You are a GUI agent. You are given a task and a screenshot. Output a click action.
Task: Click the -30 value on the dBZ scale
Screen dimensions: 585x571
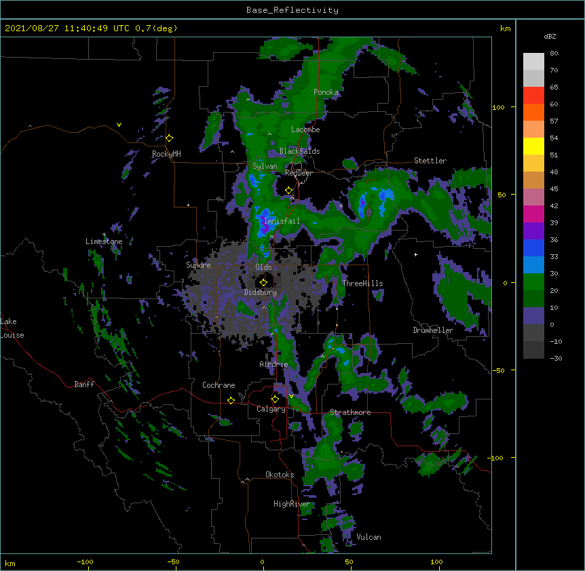tap(556, 358)
